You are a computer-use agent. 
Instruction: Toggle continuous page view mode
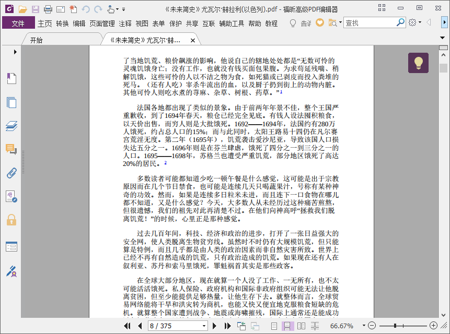[287, 326]
